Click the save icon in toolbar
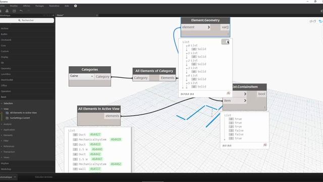 click(14, 11)
